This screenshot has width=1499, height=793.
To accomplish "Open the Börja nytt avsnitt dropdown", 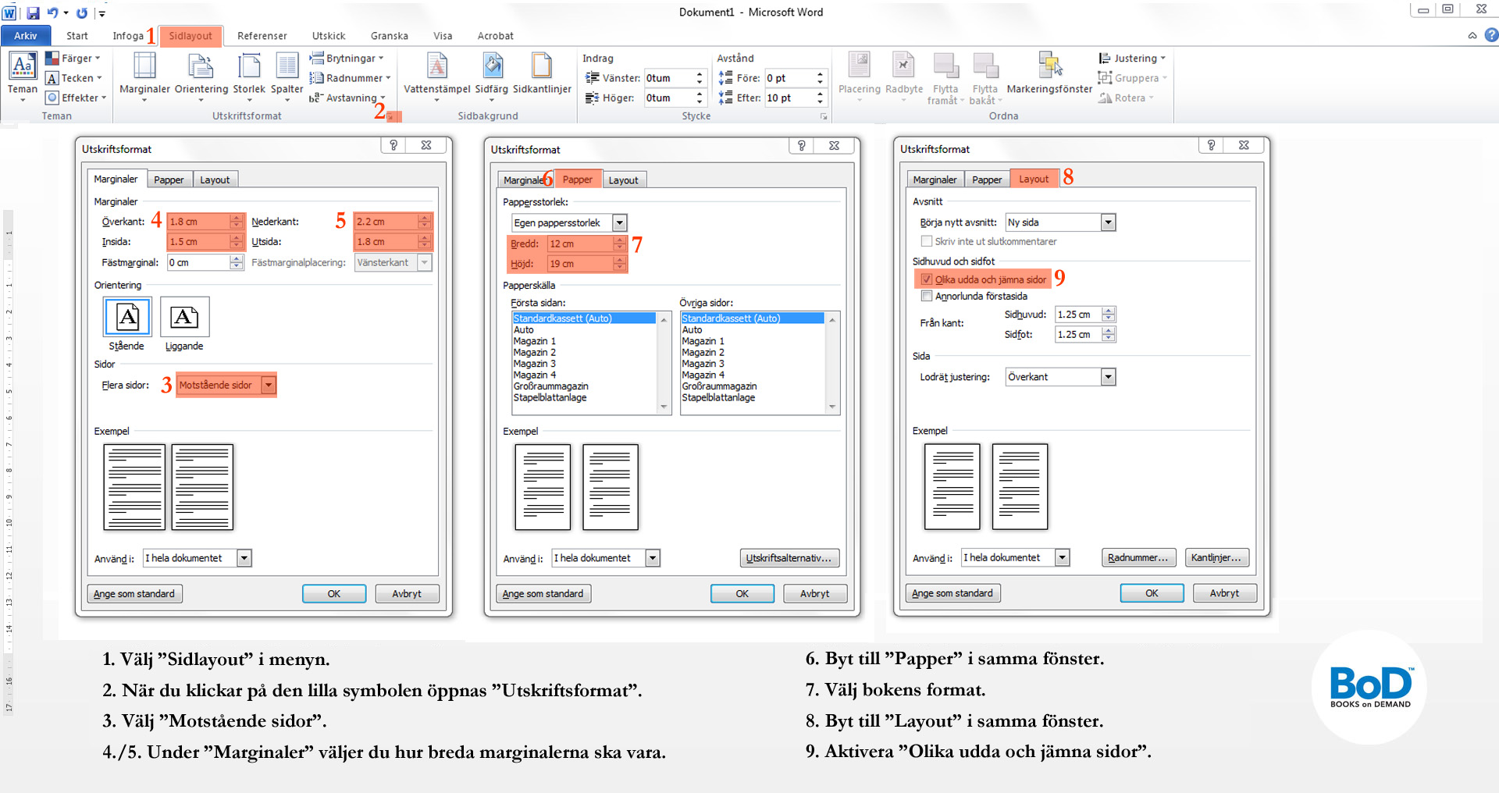I will click(x=1109, y=222).
